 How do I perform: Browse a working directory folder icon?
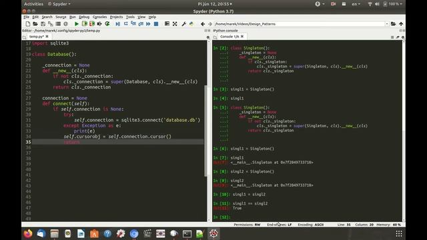coord(393,24)
